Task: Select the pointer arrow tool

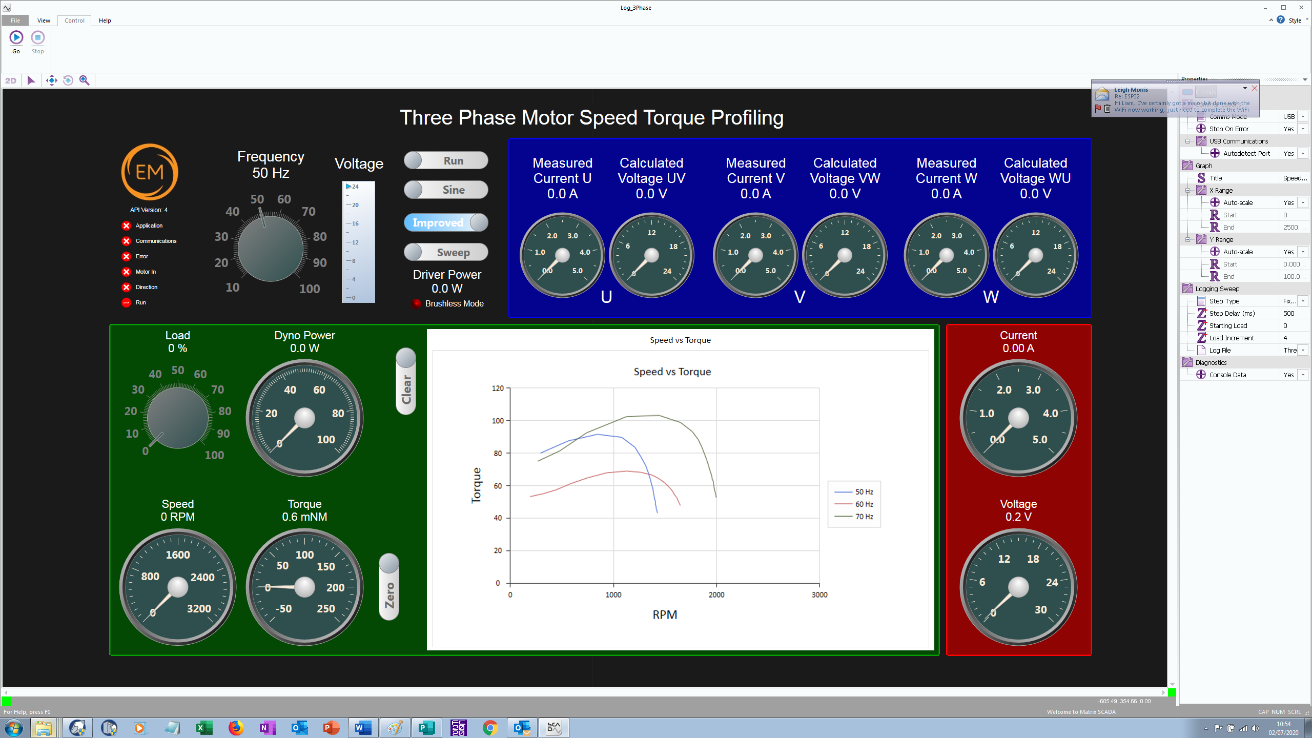Action: pyautogui.click(x=31, y=80)
